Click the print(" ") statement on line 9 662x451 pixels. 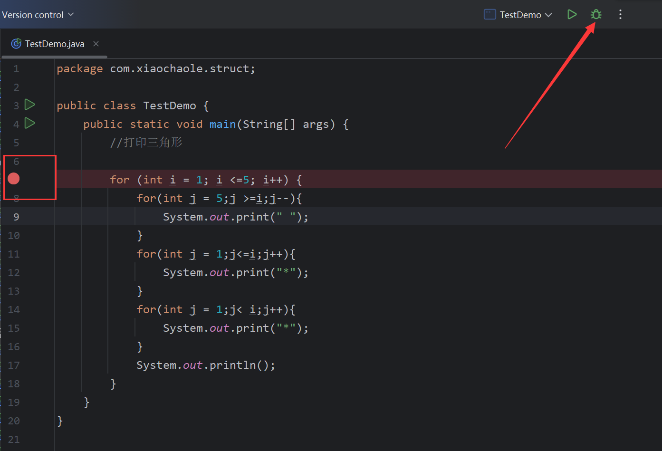pyautogui.click(x=236, y=217)
